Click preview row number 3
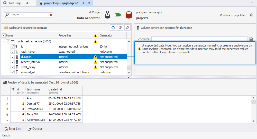 [x=7, y=109]
